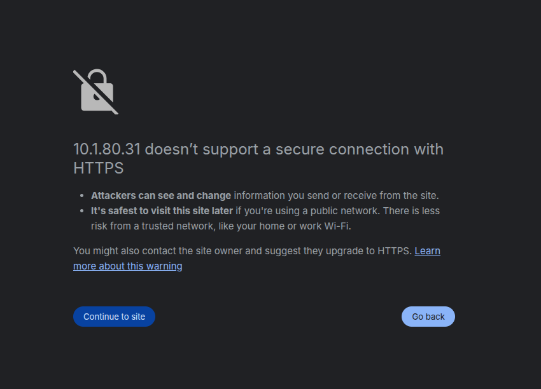
Task: Click the bullet dot before "Attackers"
Action: pos(81,196)
